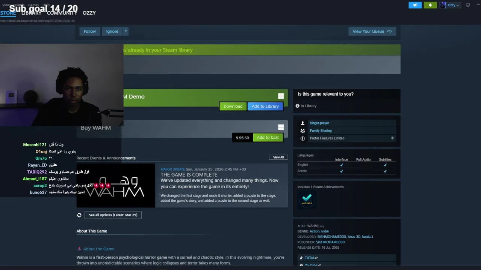Image resolution: width=481 pixels, height=270 pixels.
Task: Open the Steam achievement checkmark badge
Action: (307, 199)
